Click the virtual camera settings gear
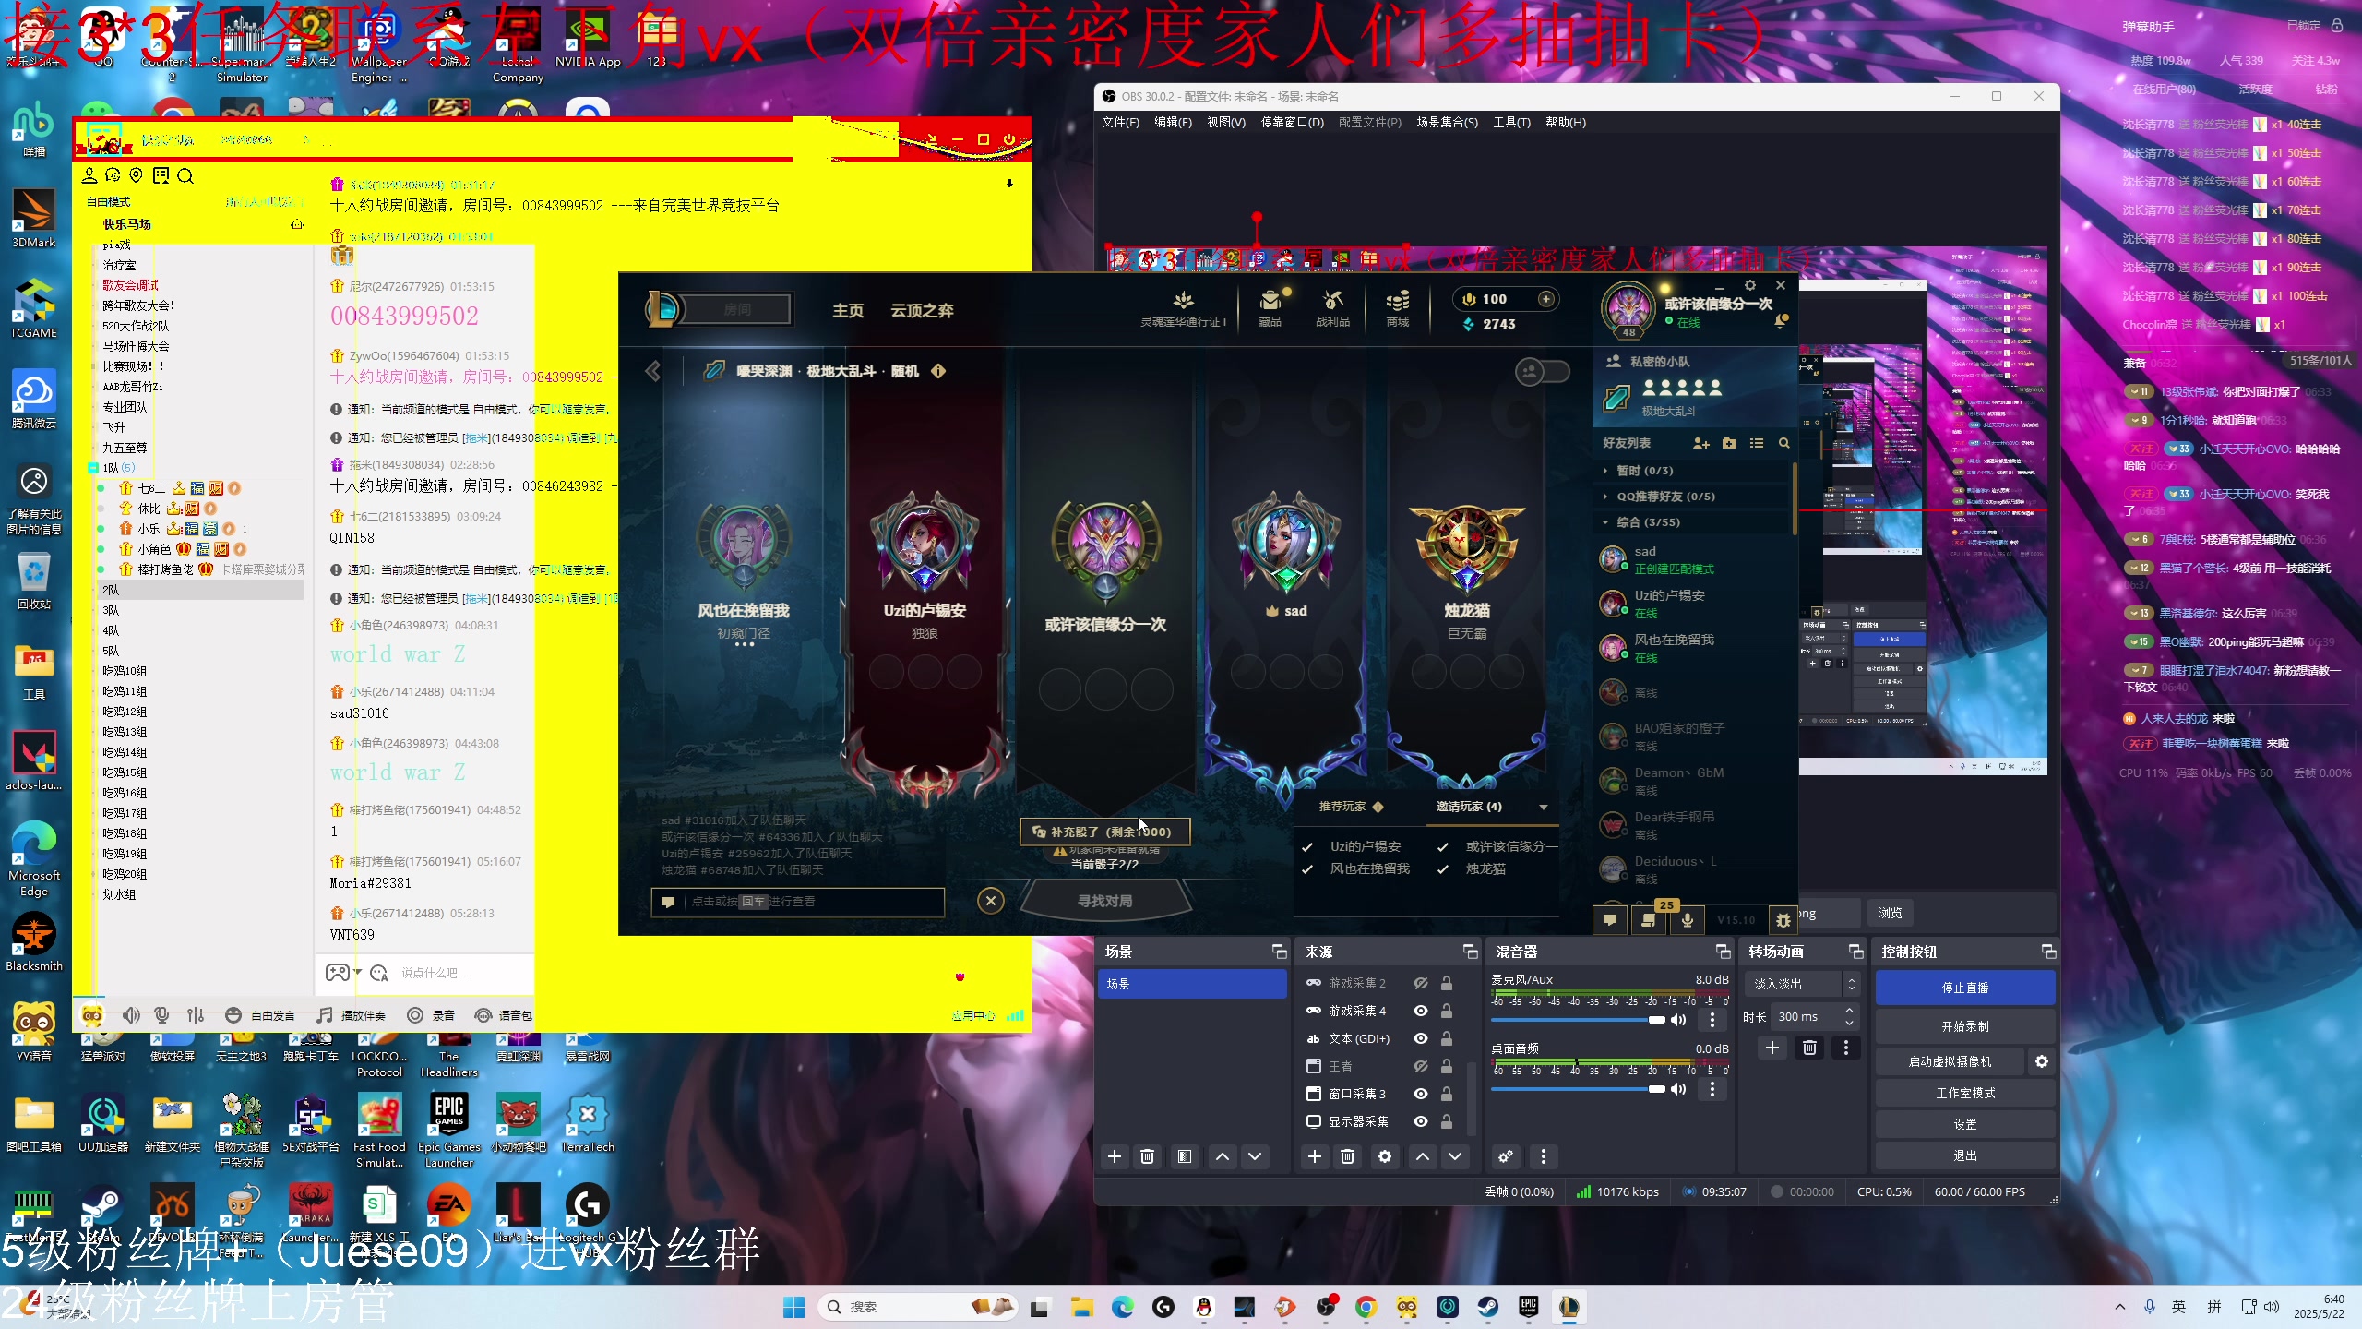The width and height of the screenshot is (2362, 1329). [2042, 1061]
